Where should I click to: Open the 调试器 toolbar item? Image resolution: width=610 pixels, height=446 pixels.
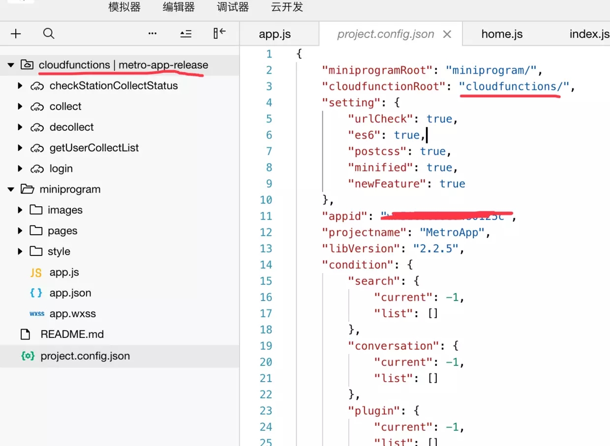pyautogui.click(x=233, y=7)
